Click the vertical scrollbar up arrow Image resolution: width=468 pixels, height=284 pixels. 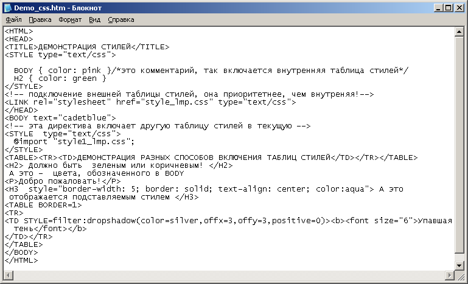tap(459, 32)
